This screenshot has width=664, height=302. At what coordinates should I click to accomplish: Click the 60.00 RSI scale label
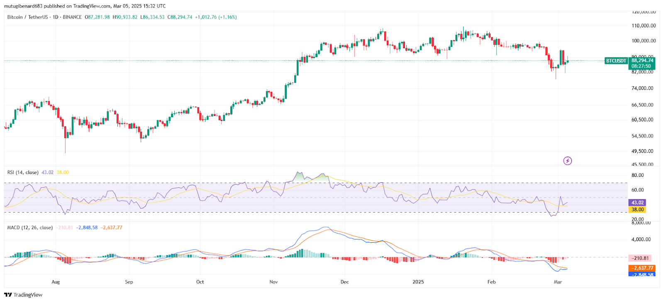[x=638, y=190]
